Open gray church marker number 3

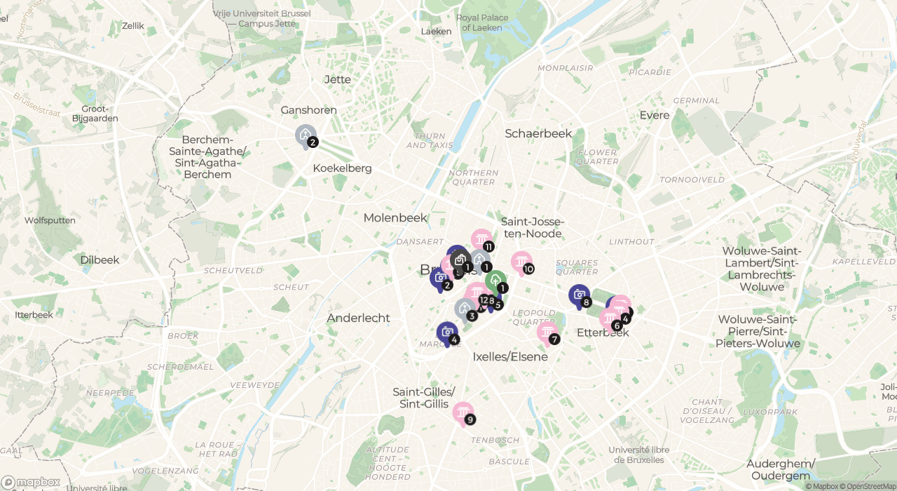click(465, 309)
